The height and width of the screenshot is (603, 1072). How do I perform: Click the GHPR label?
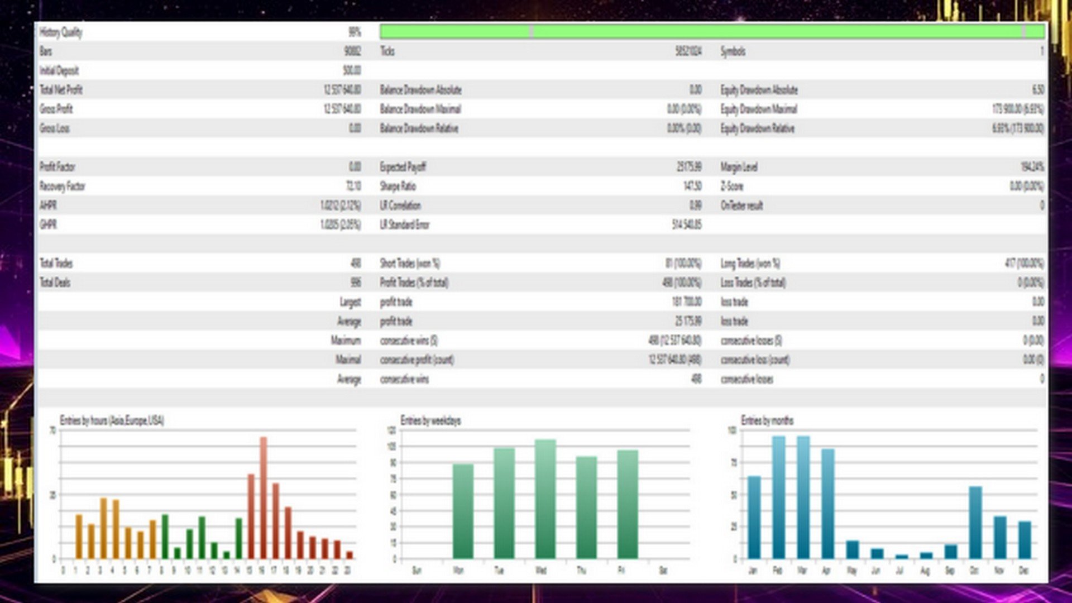click(49, 224)
